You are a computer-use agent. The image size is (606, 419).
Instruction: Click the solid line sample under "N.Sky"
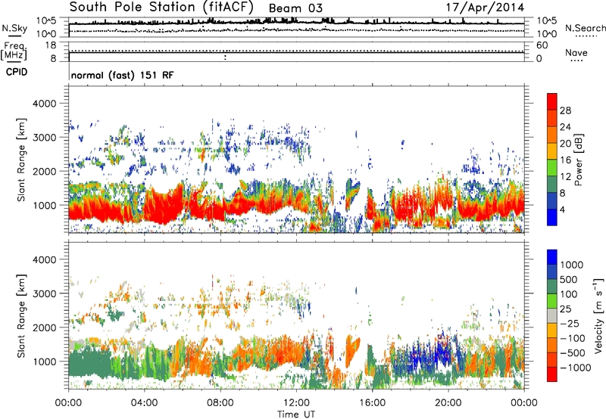tap(14, 36)
